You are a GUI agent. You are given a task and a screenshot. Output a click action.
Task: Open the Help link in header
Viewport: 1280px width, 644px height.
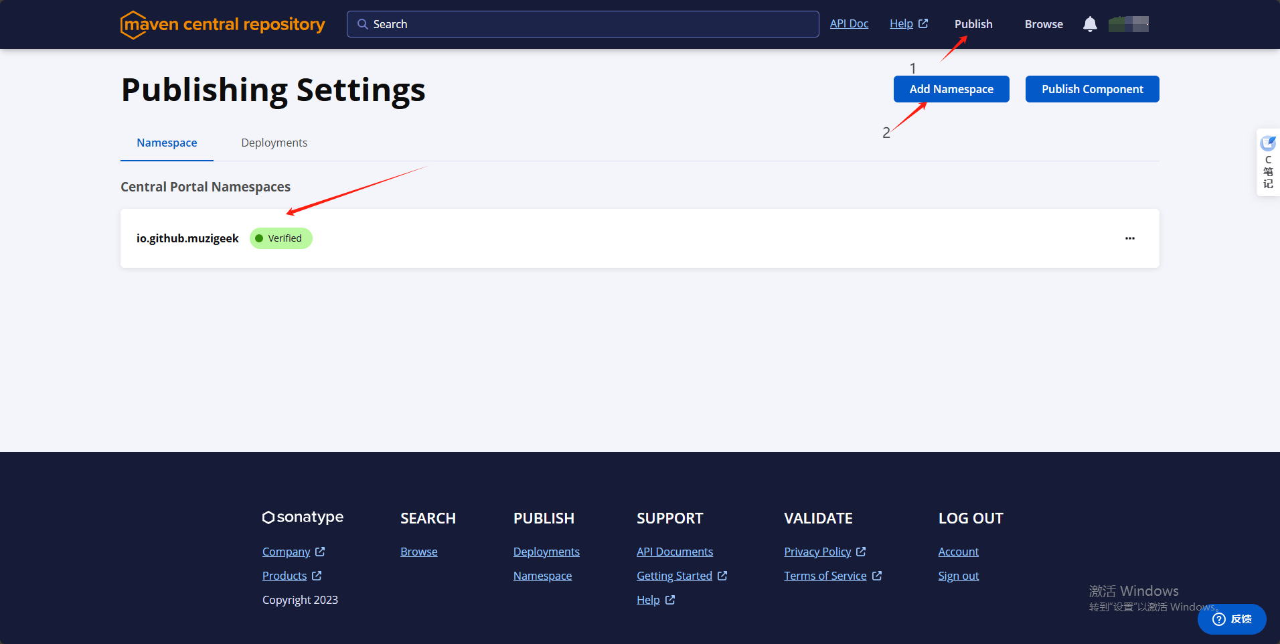click(x=908, y=24)
